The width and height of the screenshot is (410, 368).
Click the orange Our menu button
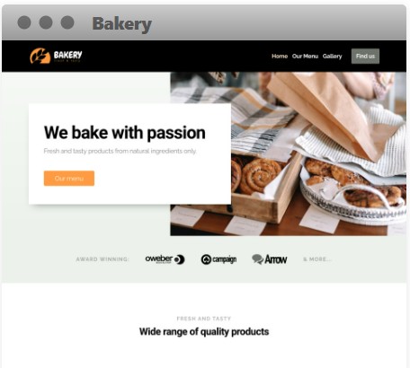tap(69, 179)
